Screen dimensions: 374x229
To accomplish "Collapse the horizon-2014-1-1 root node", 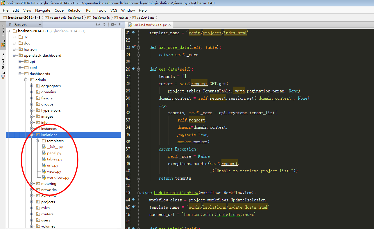I will pos(9,31).
